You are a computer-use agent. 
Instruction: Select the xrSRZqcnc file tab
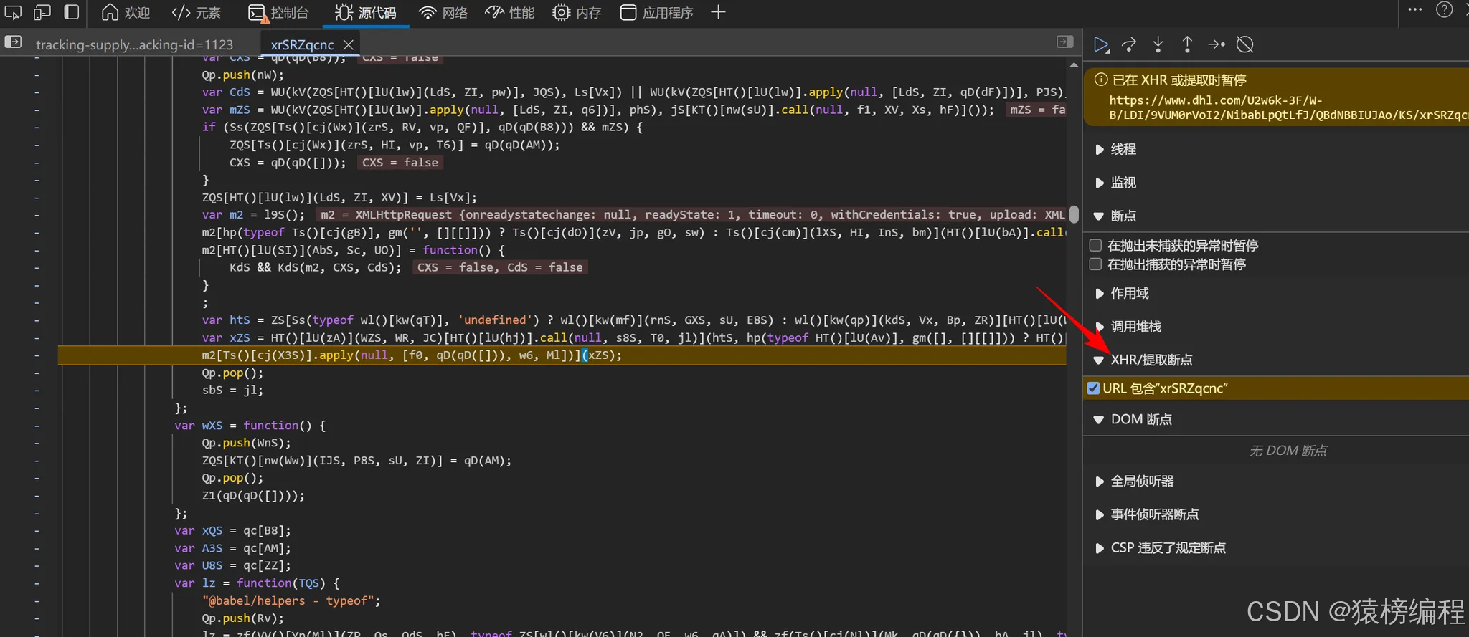point(302,44)
